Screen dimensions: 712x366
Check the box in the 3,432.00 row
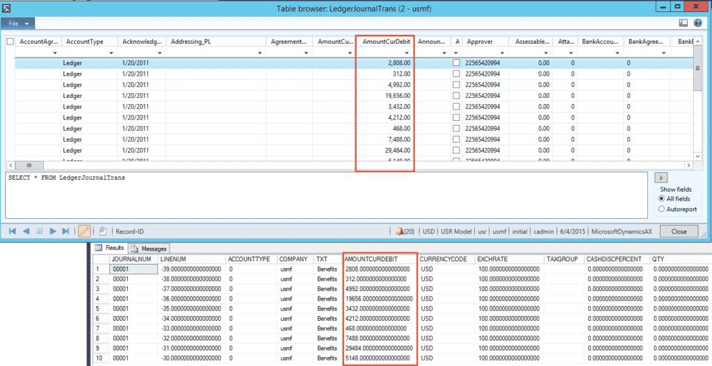[x=456, y=106]
